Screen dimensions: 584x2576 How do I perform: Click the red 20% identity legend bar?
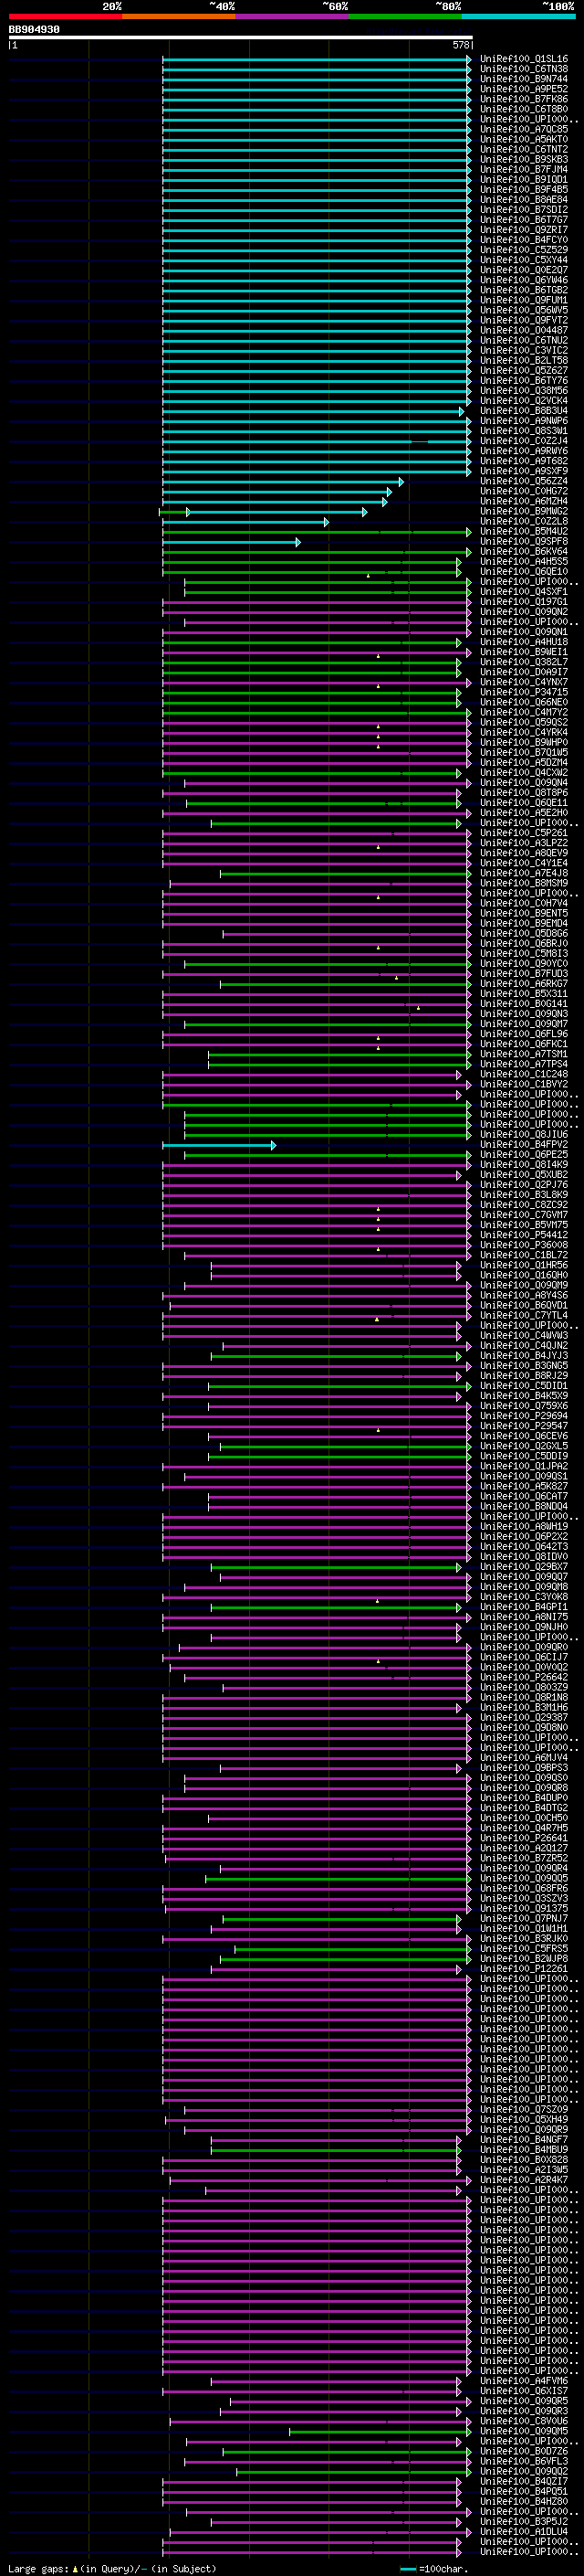(65, 16)
